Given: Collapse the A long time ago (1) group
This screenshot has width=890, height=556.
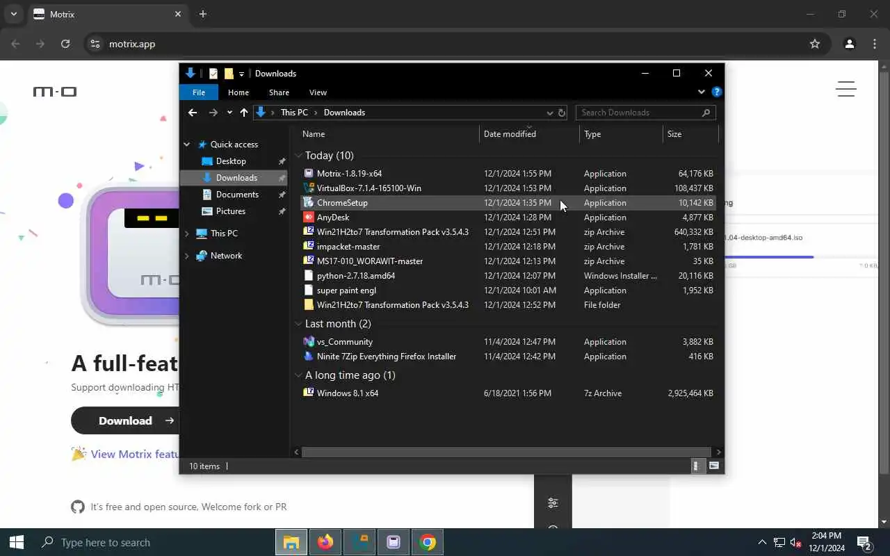Looking at the screenshot, I should pyautogui.click(x=298, y=375).
